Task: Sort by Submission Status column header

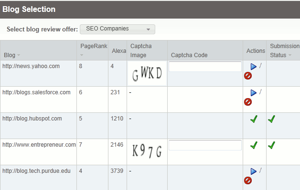Action: point(285,50)
